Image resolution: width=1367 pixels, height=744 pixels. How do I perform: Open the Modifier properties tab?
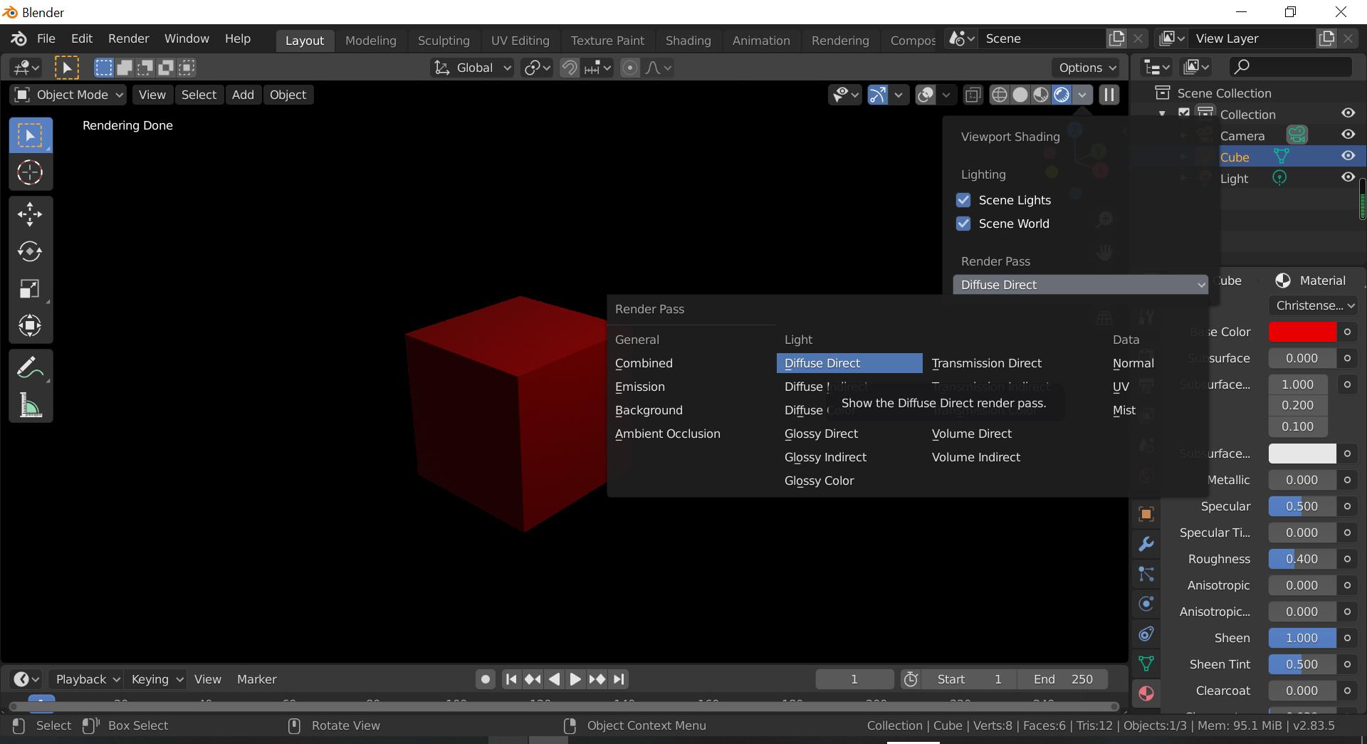click(1146, 544)
